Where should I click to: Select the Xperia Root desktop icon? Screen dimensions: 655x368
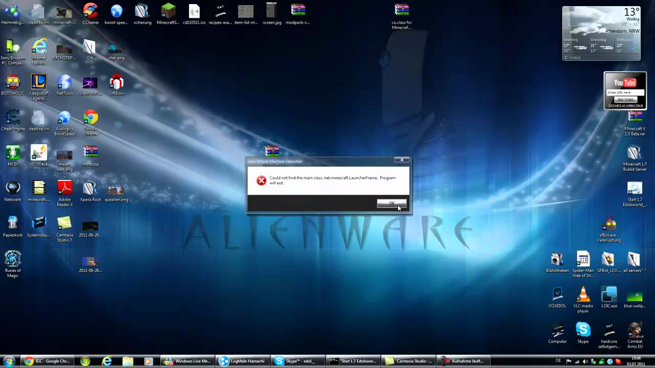91,191
